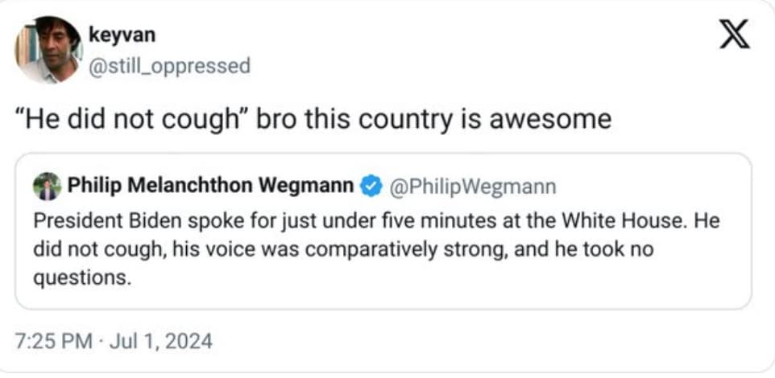Image resolution: width=775 pixels, height=378 pixels.
Task: Click the blue verified badge
Action: (x=370, y=187)
